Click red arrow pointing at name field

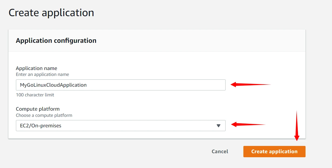(x=251, y=85)
